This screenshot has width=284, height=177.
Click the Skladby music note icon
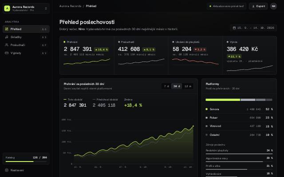click(x=7, y=37)
